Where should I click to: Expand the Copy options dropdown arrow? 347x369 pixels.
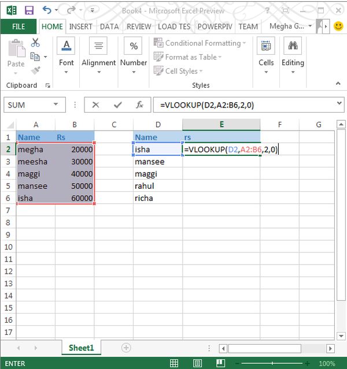coord(45,57)
